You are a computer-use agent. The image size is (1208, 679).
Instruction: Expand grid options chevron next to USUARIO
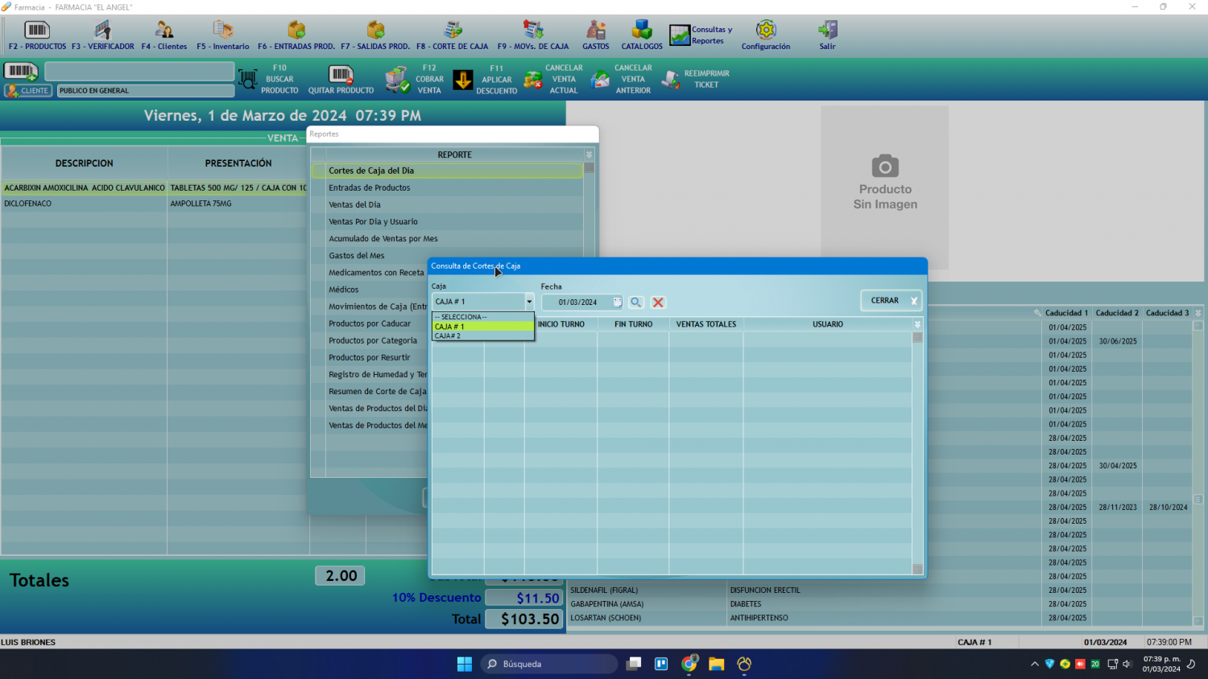pos(917,324)
